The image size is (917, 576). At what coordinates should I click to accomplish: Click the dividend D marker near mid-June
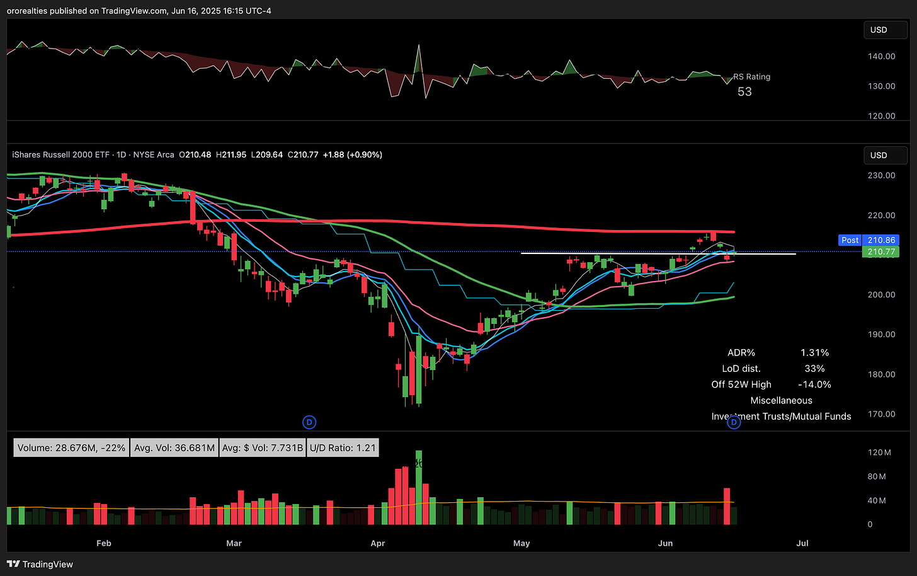734,423
